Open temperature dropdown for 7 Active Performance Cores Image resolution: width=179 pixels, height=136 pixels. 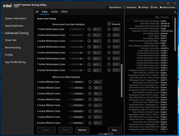pos(116,65)
